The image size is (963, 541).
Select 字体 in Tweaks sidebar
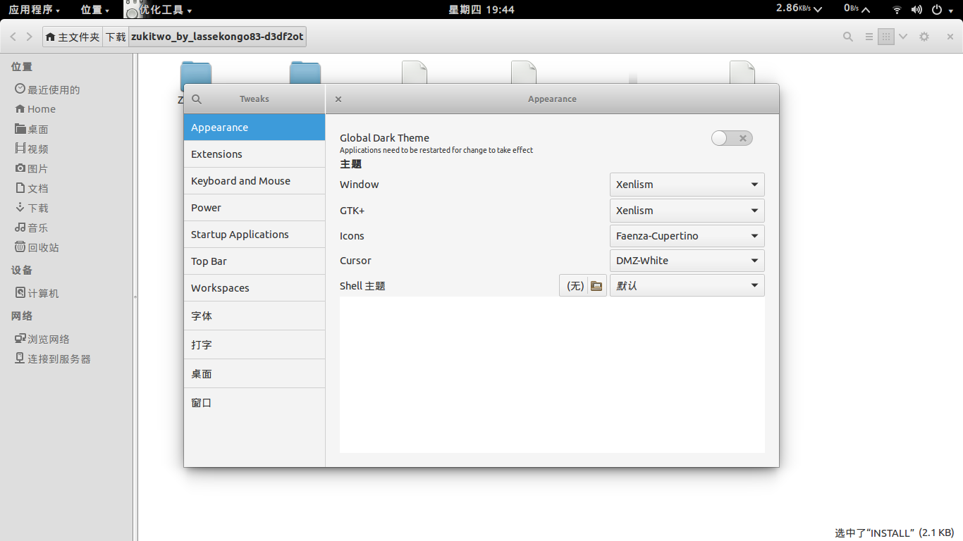pyautogui.click(x=254, y=316)
